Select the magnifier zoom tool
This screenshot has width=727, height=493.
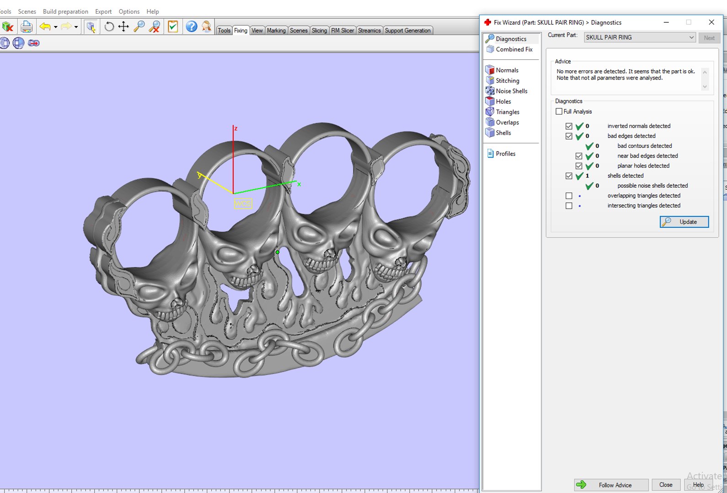[139, 26]
